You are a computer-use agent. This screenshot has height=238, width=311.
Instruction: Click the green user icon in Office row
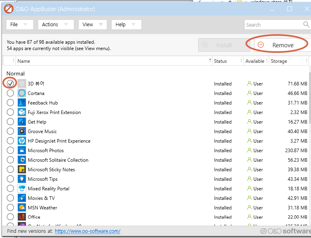click(x=249, y=217)
